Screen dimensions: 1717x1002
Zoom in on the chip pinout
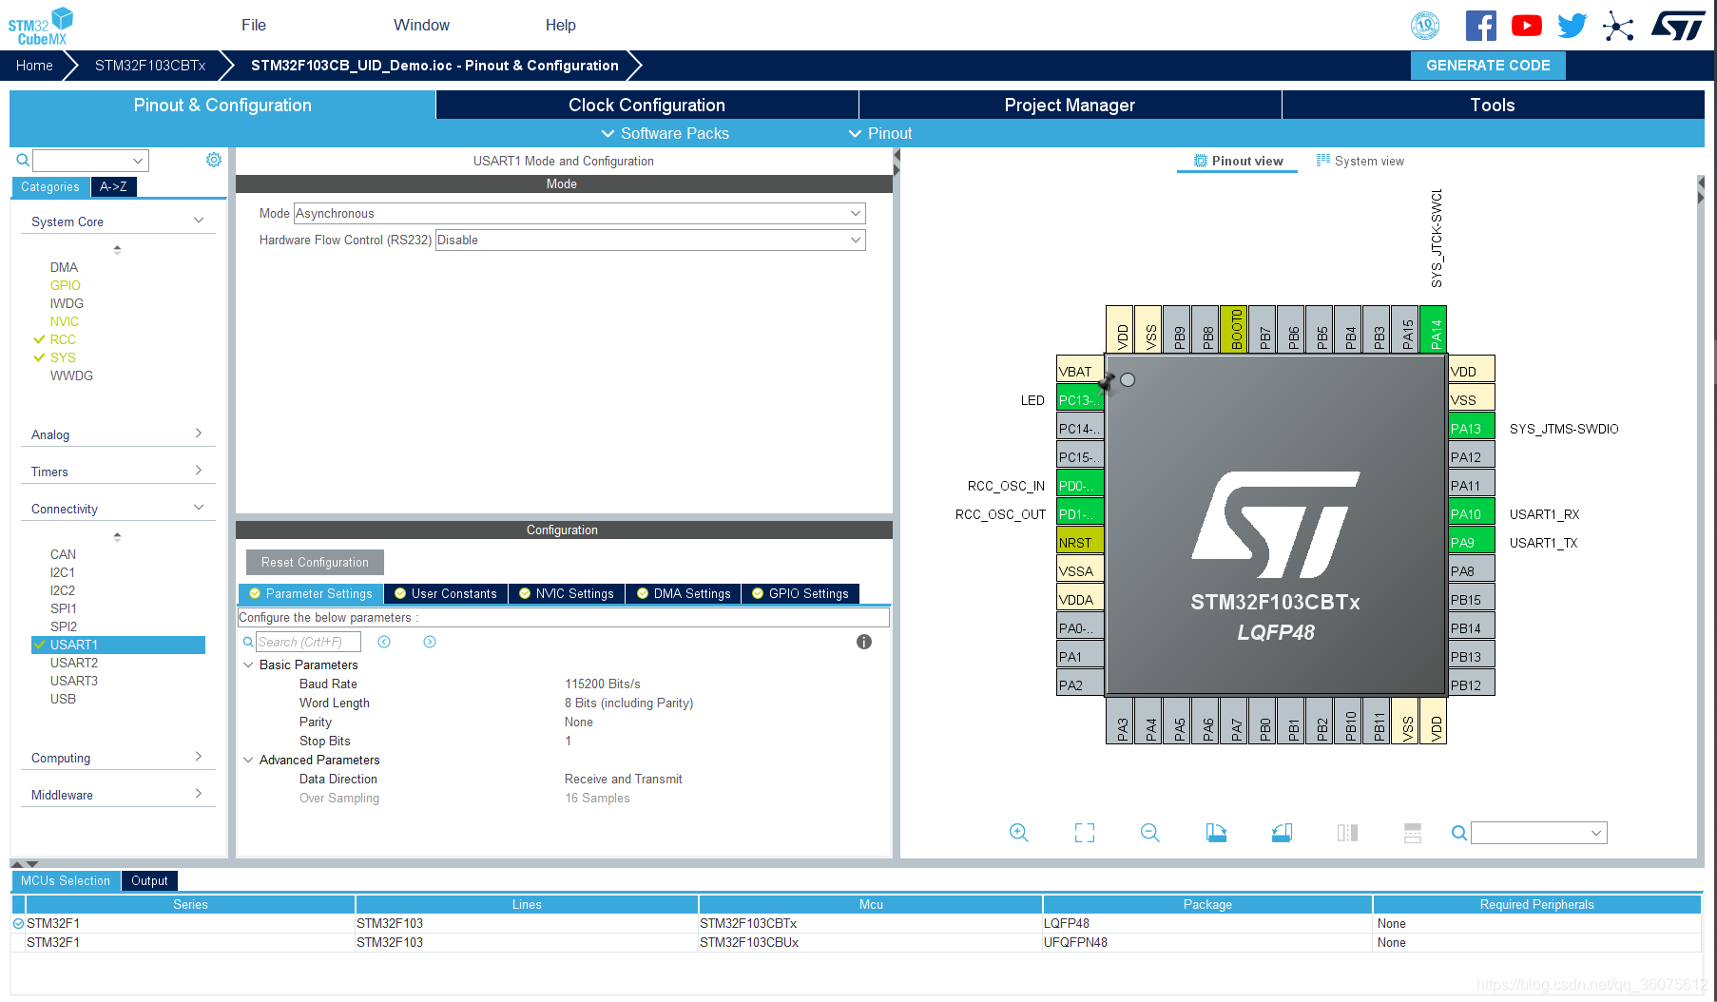1018,833
